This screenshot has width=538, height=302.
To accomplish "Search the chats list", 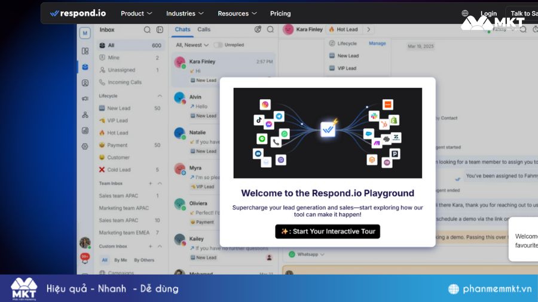I will click(x=270, y=29).
